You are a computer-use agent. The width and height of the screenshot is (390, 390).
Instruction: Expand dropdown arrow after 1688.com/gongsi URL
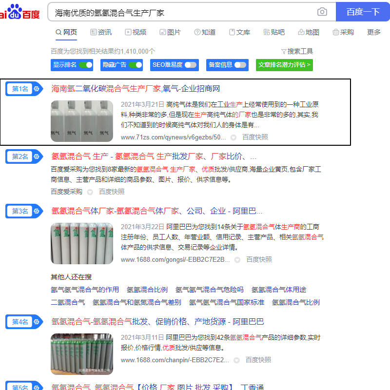click(237, 260)
